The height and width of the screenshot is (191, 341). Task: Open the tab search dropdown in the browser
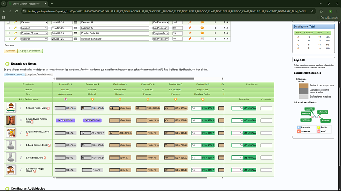[4, 4]
